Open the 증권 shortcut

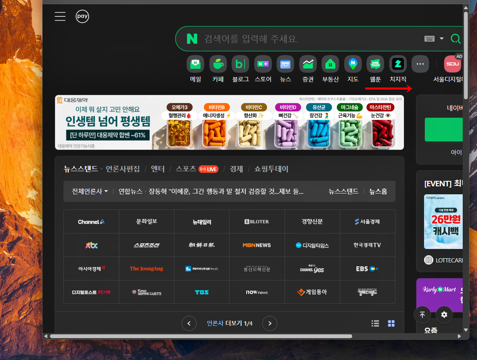[x=308, y=69]
